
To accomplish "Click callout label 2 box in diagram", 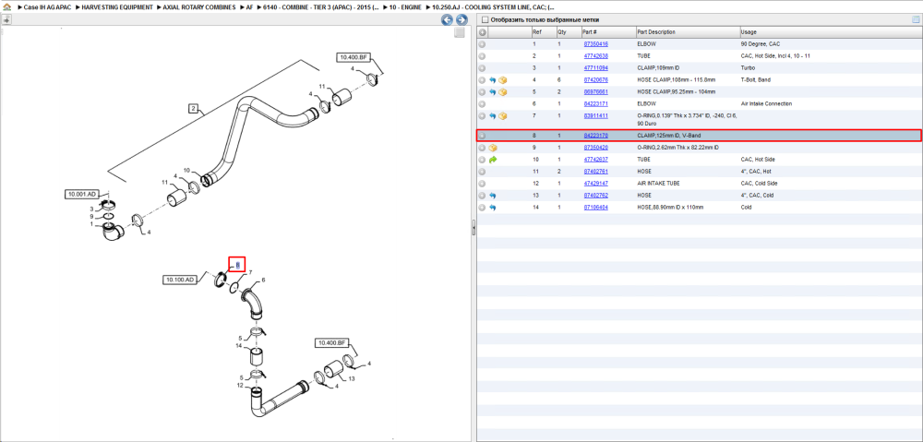I will (193, 108).
